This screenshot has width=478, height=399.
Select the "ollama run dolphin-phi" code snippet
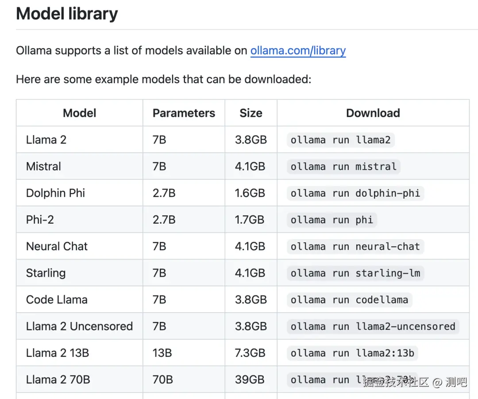pyautogui.click(x=355, y=194)
